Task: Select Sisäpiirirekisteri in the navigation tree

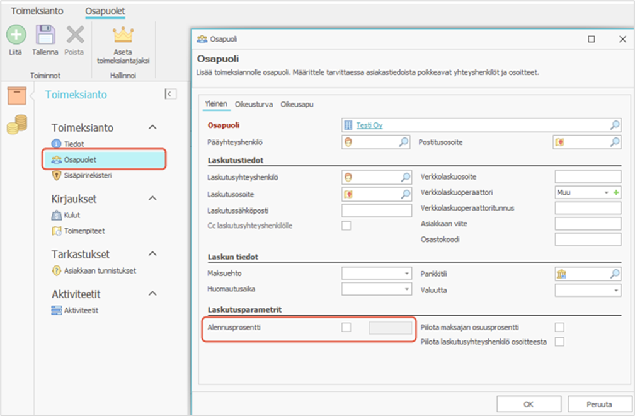Action: tap(88, 176)
